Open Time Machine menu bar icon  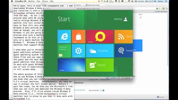pyautogui.click(x=119, y=1)
